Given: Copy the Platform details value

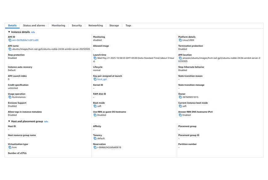Looking at the screenshot, I should click(180, 40).
